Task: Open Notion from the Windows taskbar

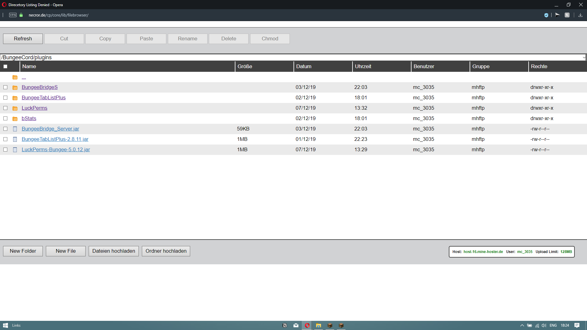Action: click(285, 325)
